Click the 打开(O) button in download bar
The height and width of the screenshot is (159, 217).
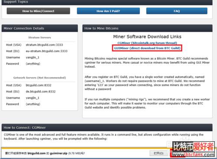158,153
